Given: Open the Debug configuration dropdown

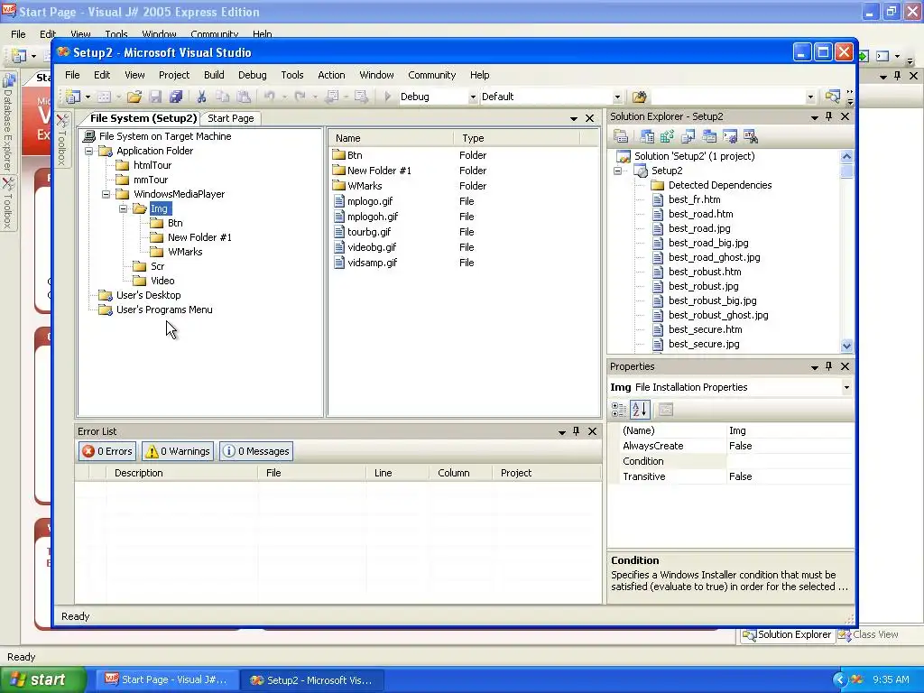Looking at the screenshot, I should coord(473,97).
